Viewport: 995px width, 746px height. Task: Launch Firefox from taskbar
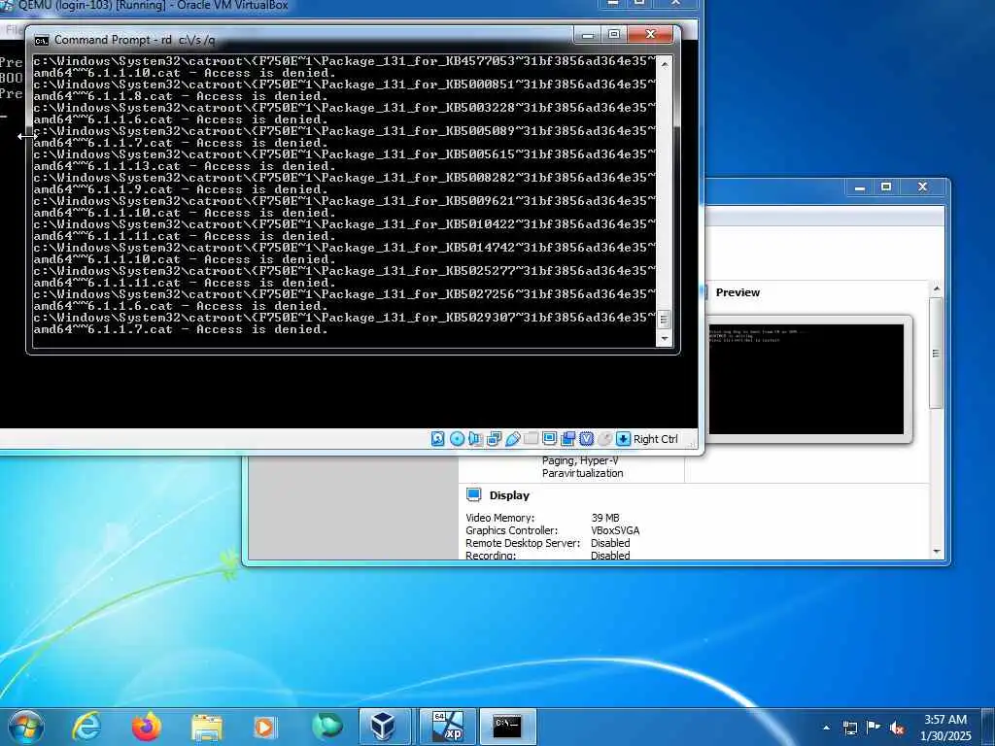pos(147,727)
